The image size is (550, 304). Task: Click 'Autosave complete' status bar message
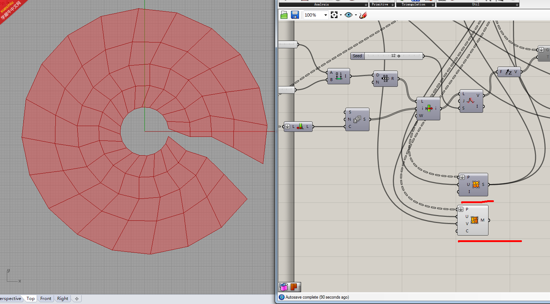pos(317,297)
